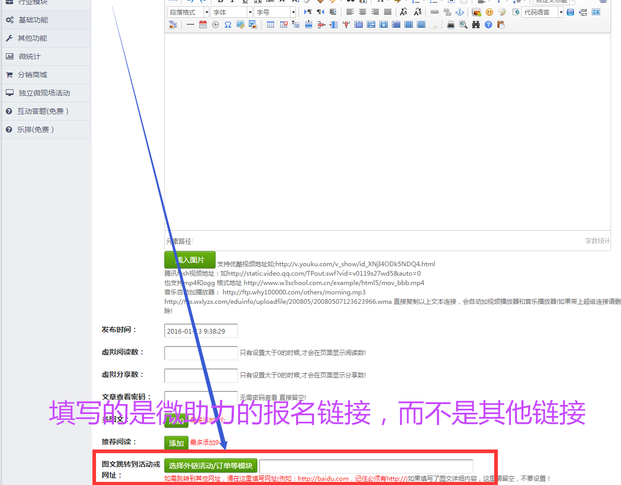Click the insert date calendar icon
The width and height of the screenshot is (621, 485).
203,25
